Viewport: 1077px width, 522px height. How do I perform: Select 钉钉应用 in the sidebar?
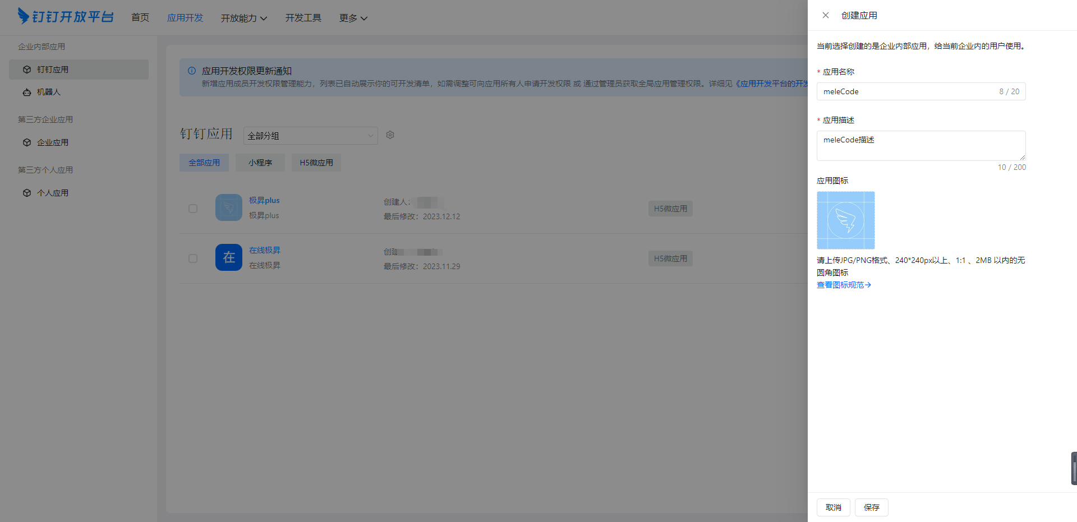coord(79,70)
